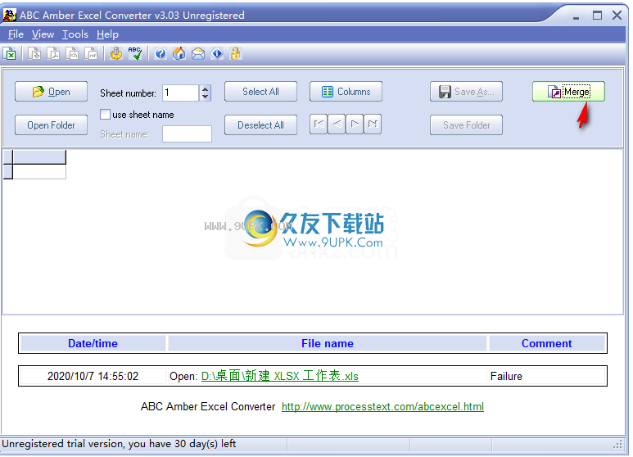Click the blue question mark help icon
The height and width of the screenshot is (457, 633).
coord(161,53)
